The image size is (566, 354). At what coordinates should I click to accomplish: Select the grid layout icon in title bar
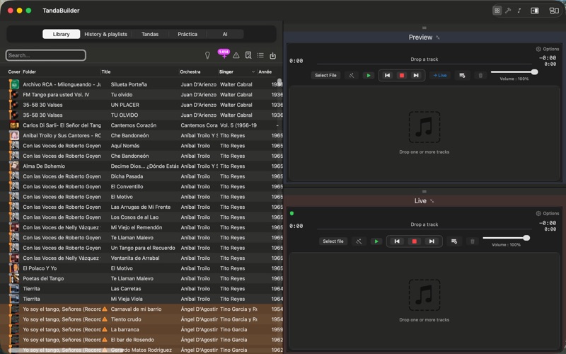tap(497, 11)
